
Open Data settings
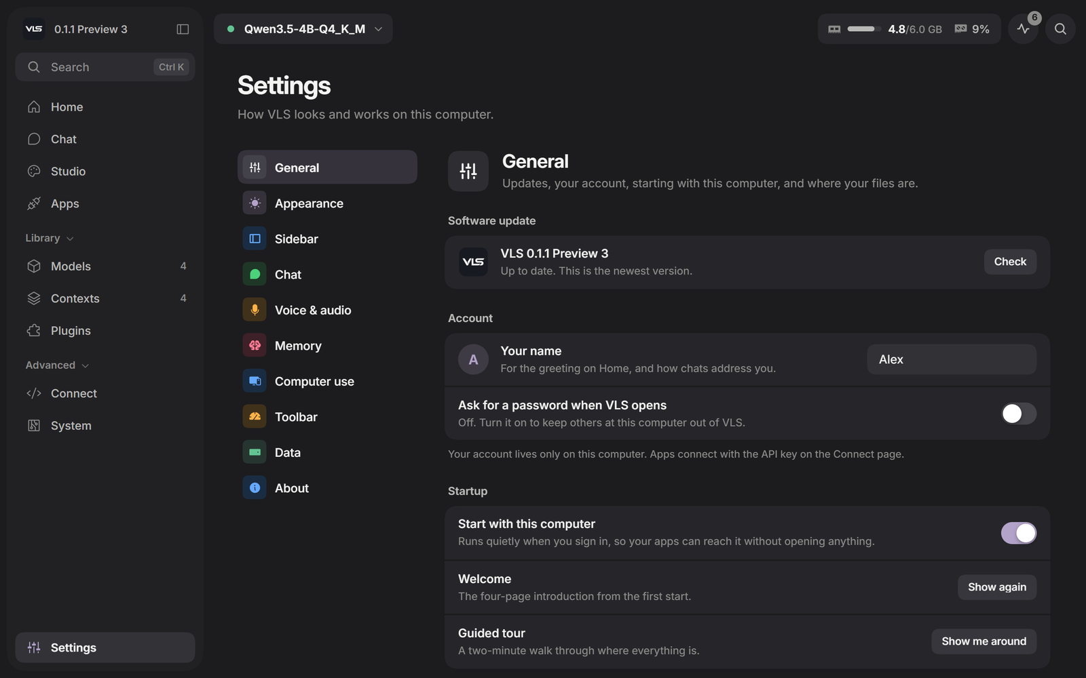pos(327,452)
